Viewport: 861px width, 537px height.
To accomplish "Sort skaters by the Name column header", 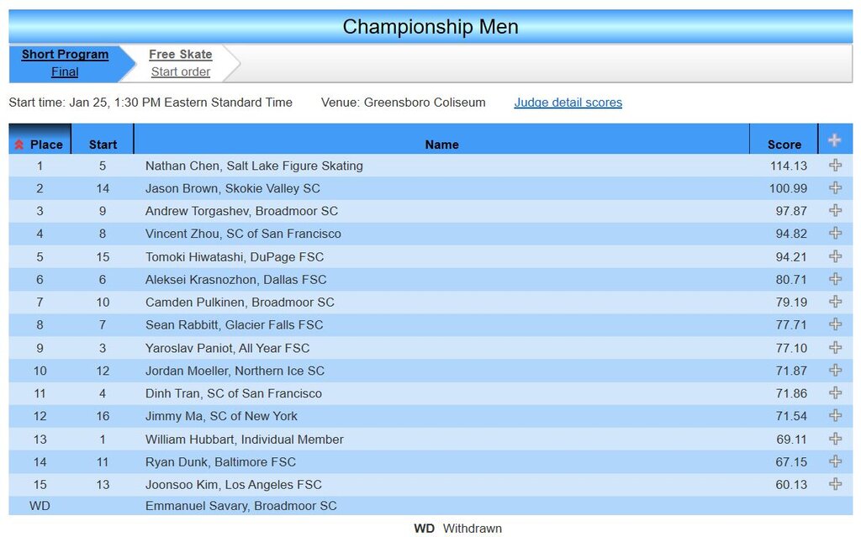I will 441,145.
